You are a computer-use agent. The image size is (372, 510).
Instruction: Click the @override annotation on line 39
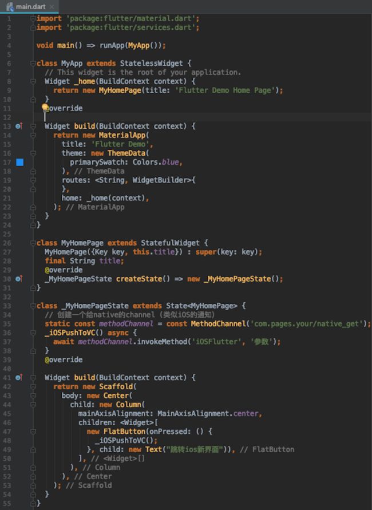64,359
